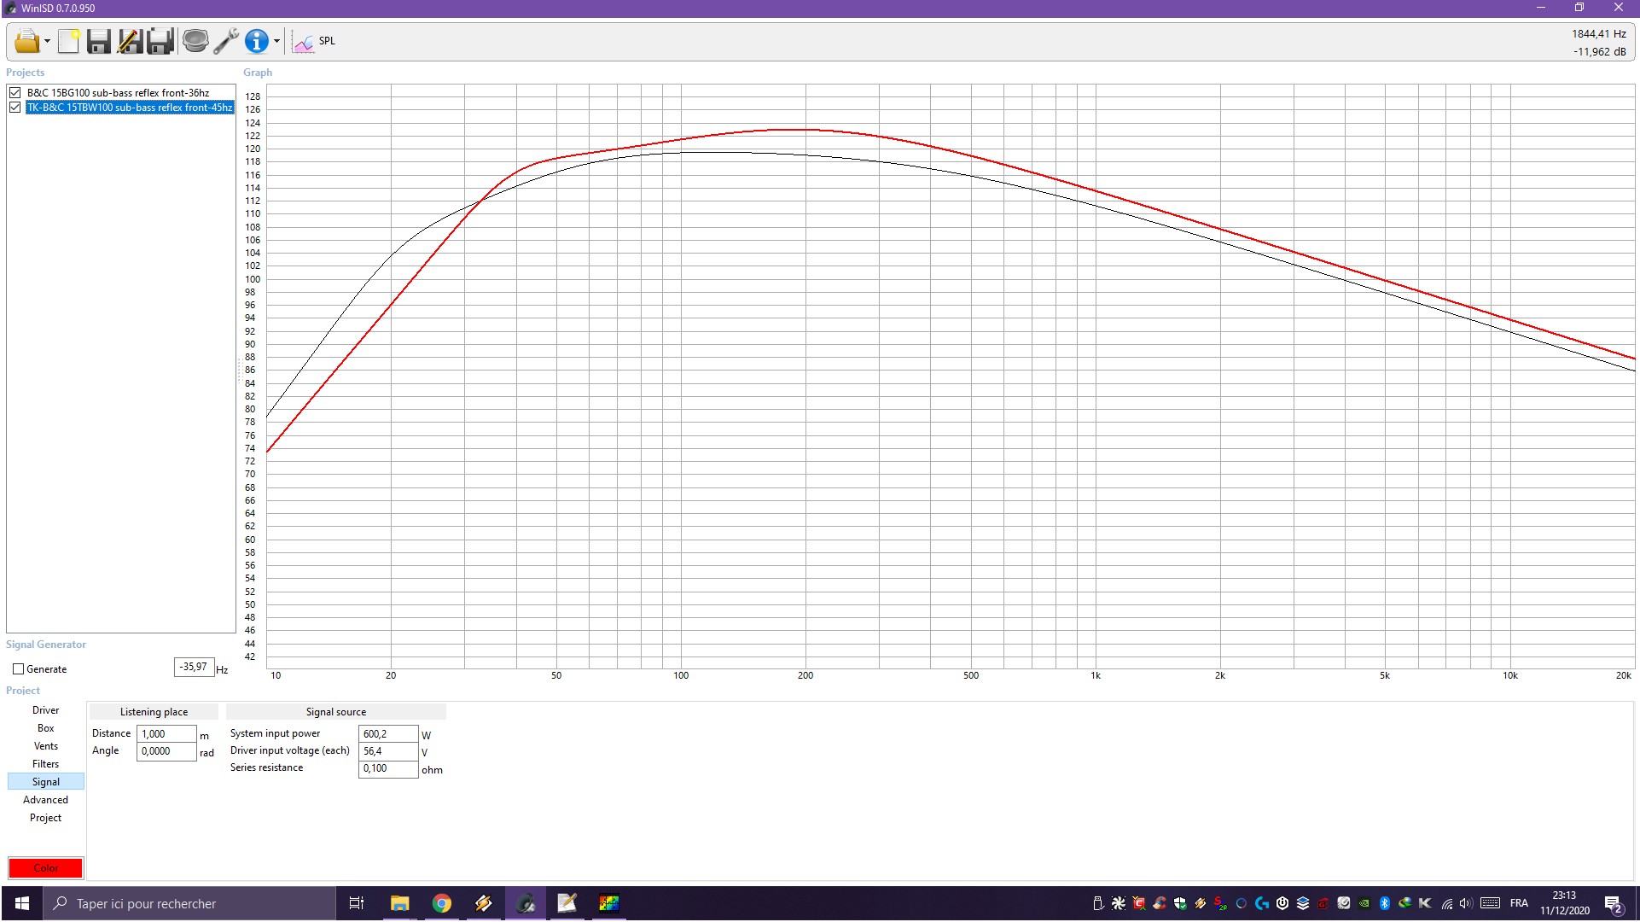Screen dimensions: 1640x922
Task: Click the Save All multi-disk icon
Action: (160, 41)
